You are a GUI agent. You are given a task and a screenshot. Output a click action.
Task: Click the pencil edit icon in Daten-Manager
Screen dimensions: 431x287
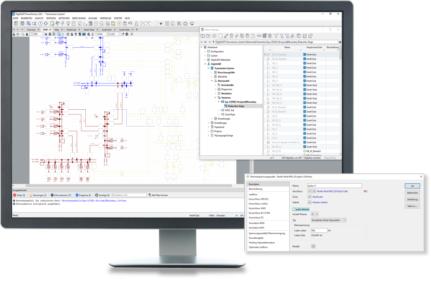click(x=226, y=36)
